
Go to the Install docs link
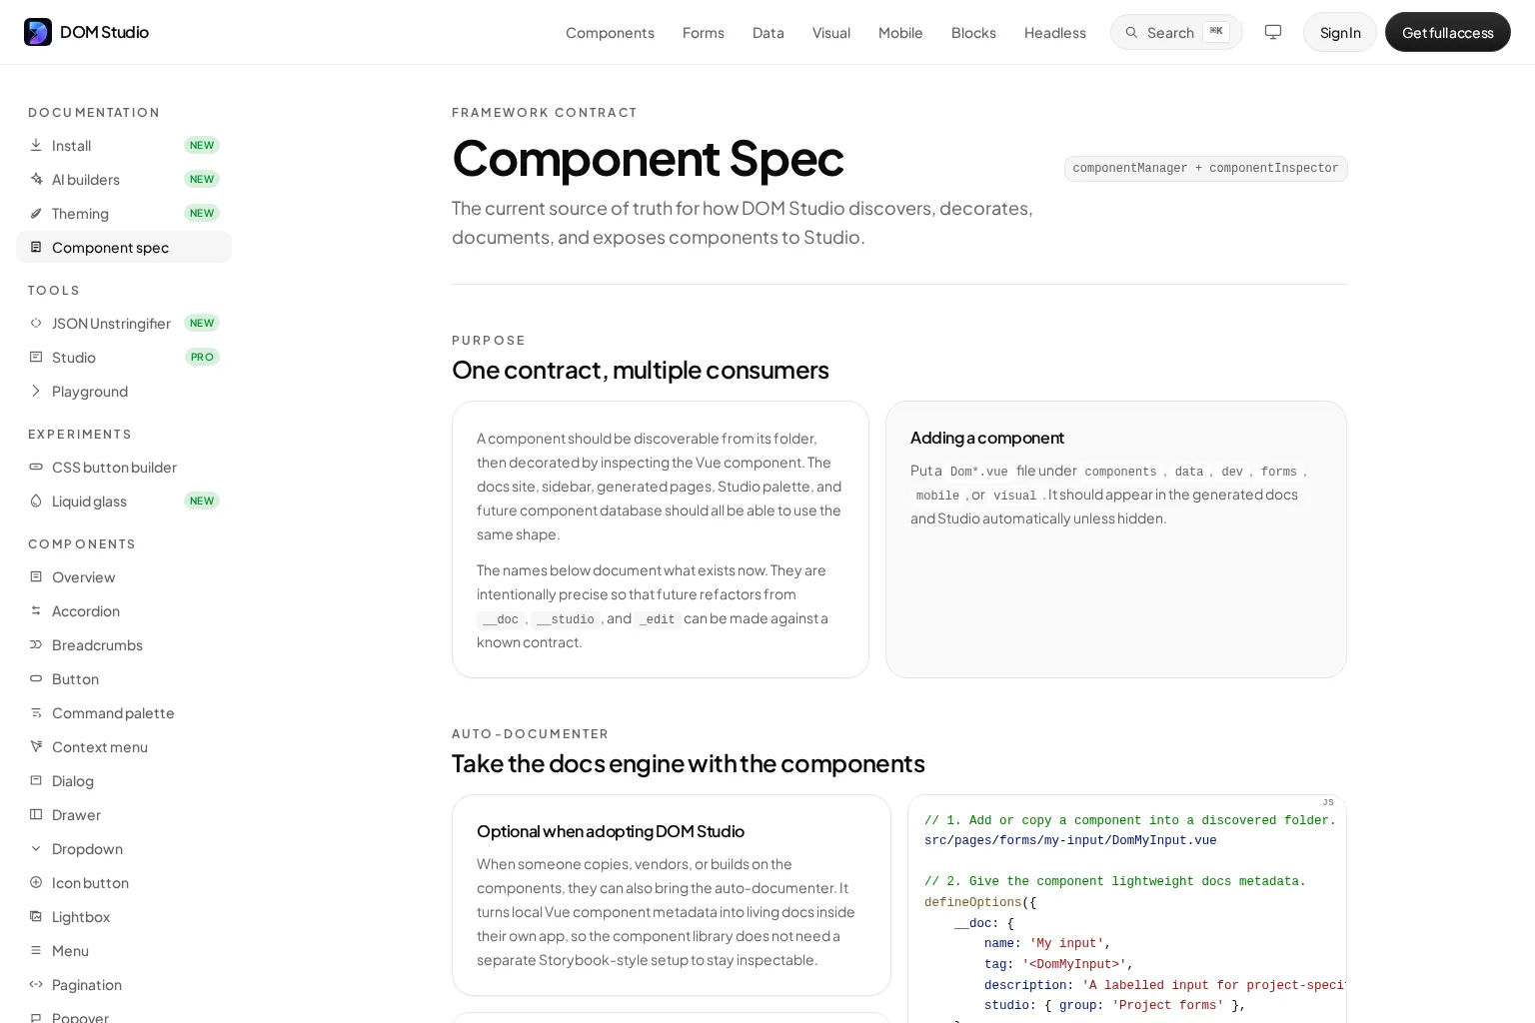click(124, 145)
